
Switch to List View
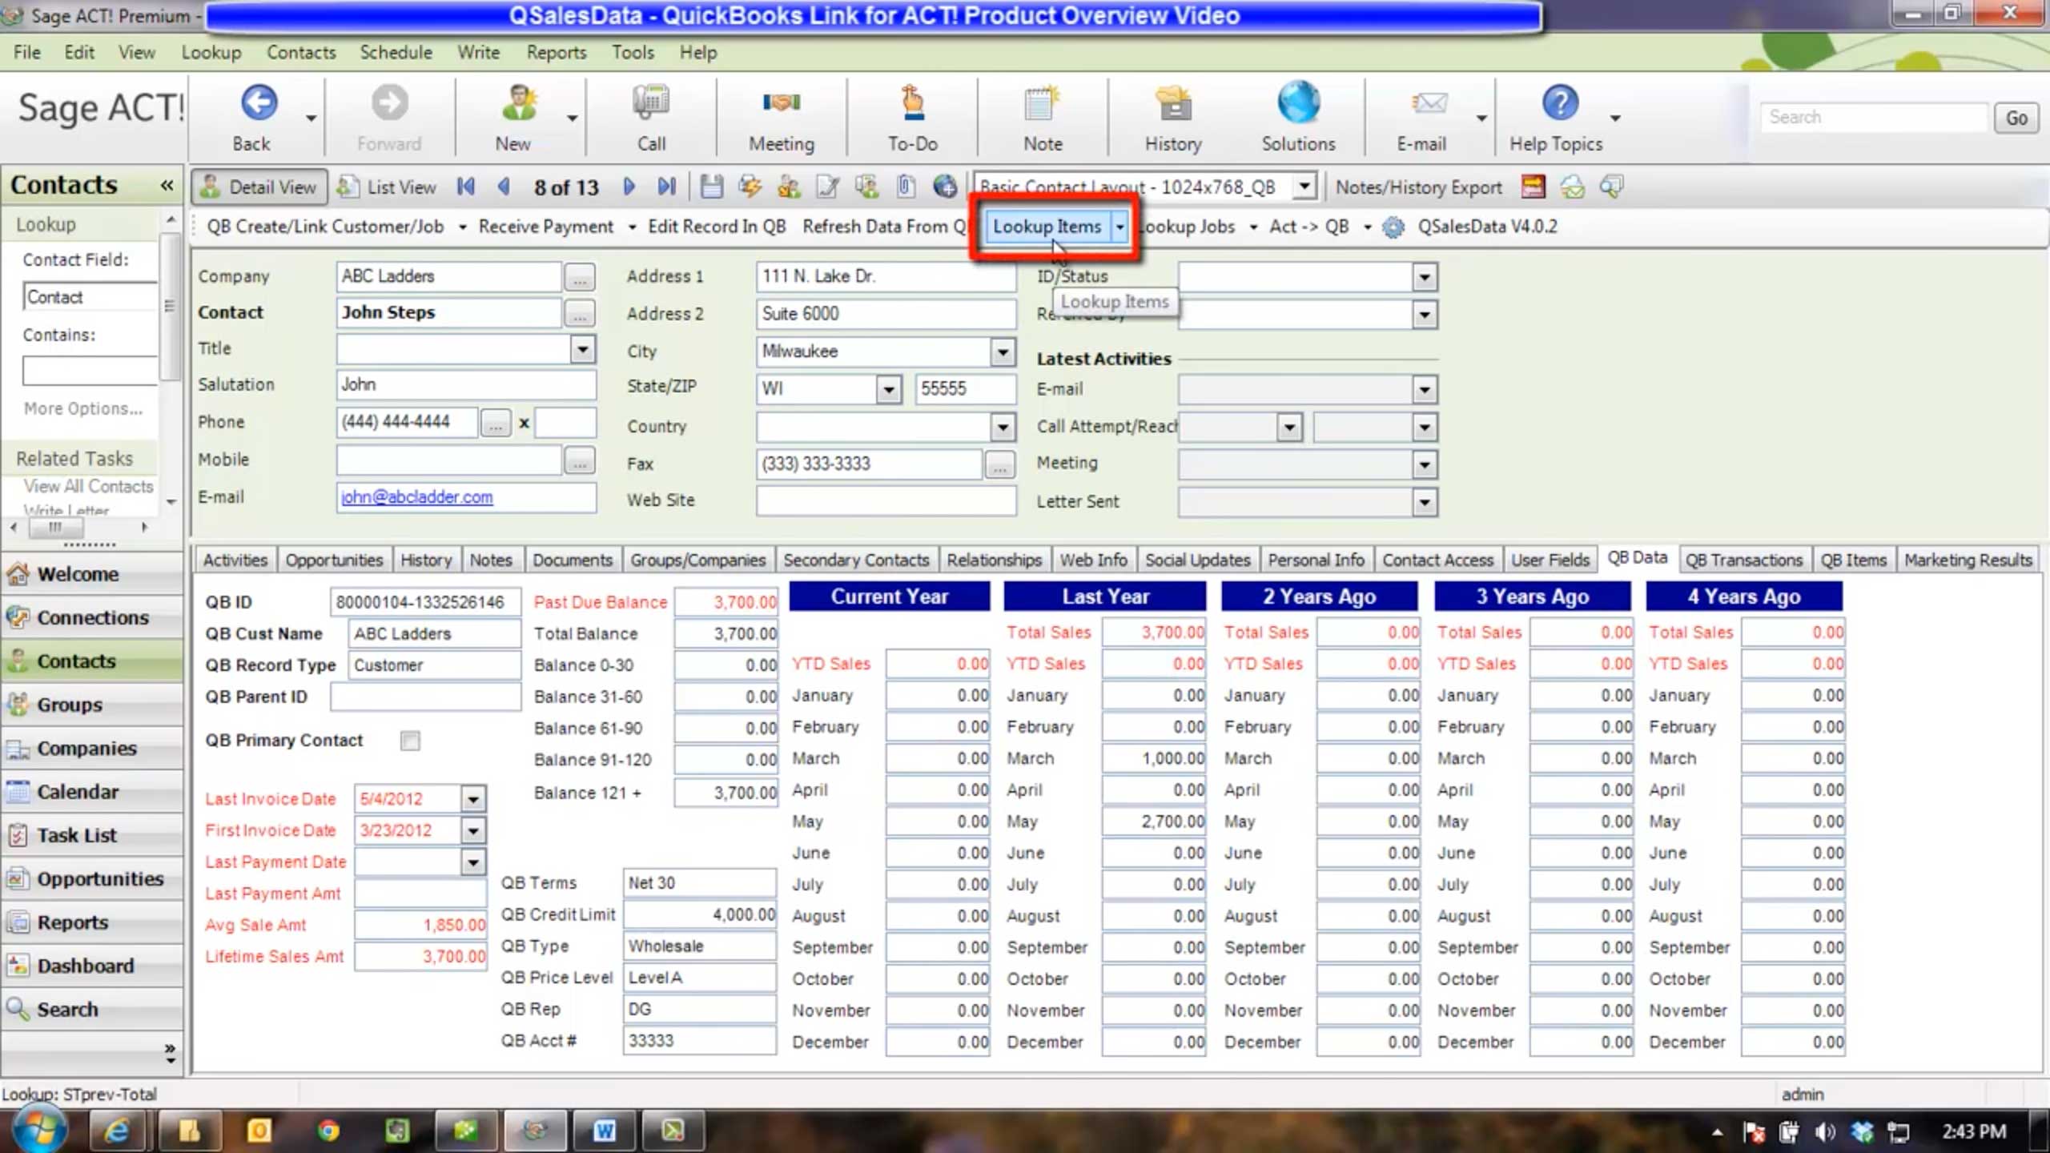pos(387,187)
